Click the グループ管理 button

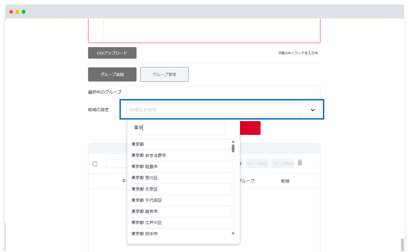click(x=164, y=74)
